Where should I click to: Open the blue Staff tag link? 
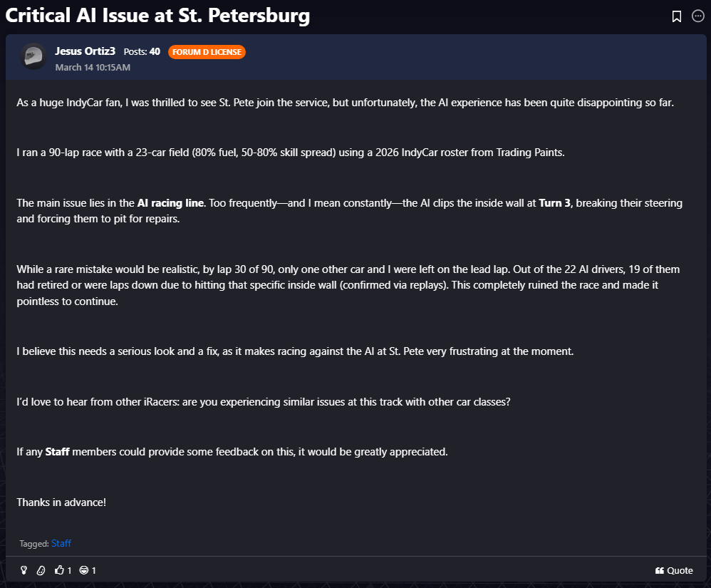[61, 543]
